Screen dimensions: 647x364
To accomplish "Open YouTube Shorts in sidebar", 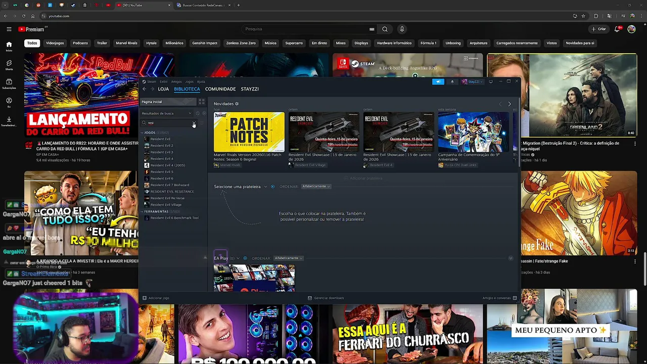I will click(9, 65).
